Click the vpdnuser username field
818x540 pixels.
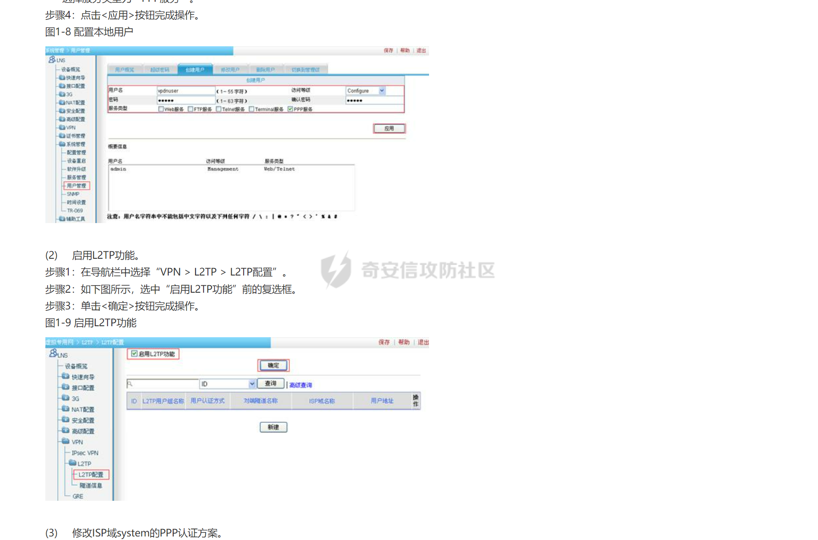(186, 90)
